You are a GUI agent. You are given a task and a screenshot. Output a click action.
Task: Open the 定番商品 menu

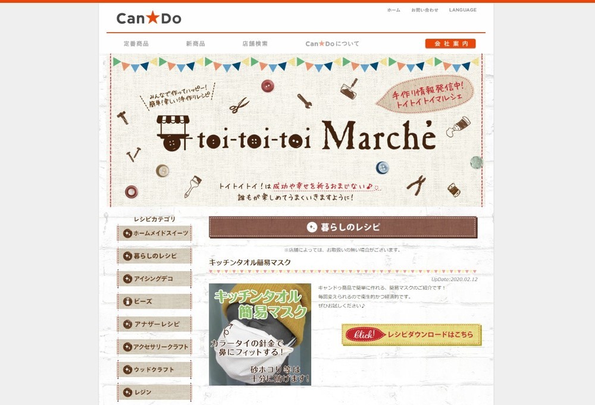tap(136, 43)
